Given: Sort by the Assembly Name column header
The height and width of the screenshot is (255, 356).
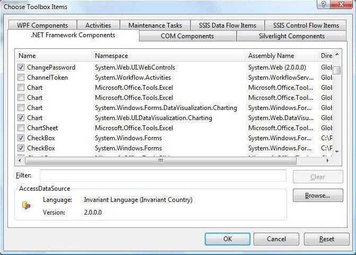Looking at the screenshot, I should pyautogui.click(x=281, y=56).
